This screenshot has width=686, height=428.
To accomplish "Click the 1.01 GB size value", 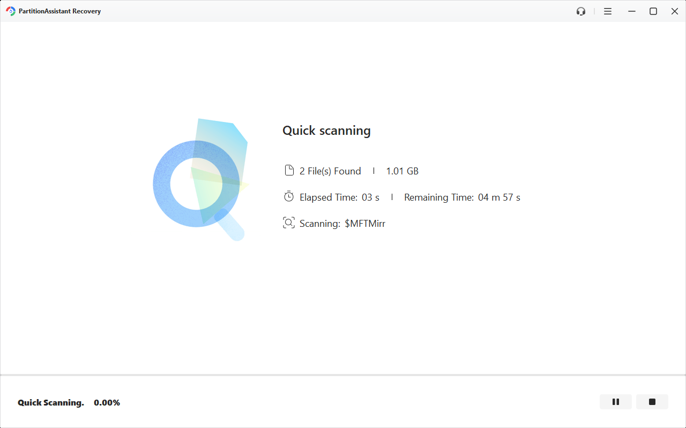I will [x=402, y=171].
